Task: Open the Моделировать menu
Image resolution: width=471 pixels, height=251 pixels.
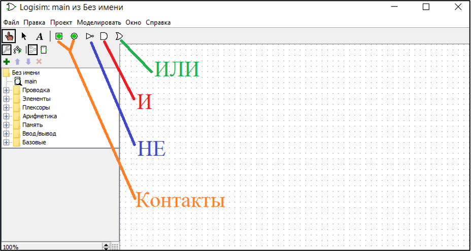Action: [x=99, y=22]
